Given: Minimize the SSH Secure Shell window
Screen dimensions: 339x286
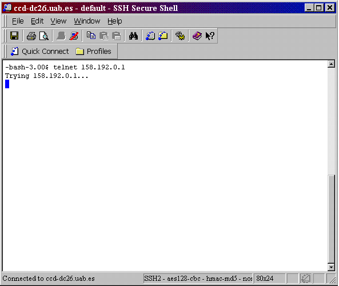Looking at the screenshot, I should [309, 8].
